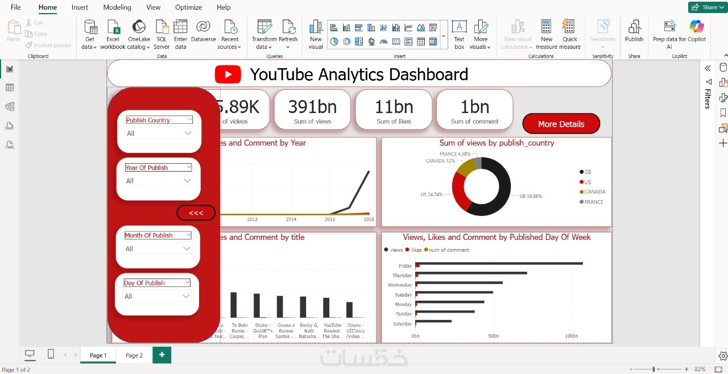Click Fit to page icon
Screen dimensions: 728x374
click(718, 369)
